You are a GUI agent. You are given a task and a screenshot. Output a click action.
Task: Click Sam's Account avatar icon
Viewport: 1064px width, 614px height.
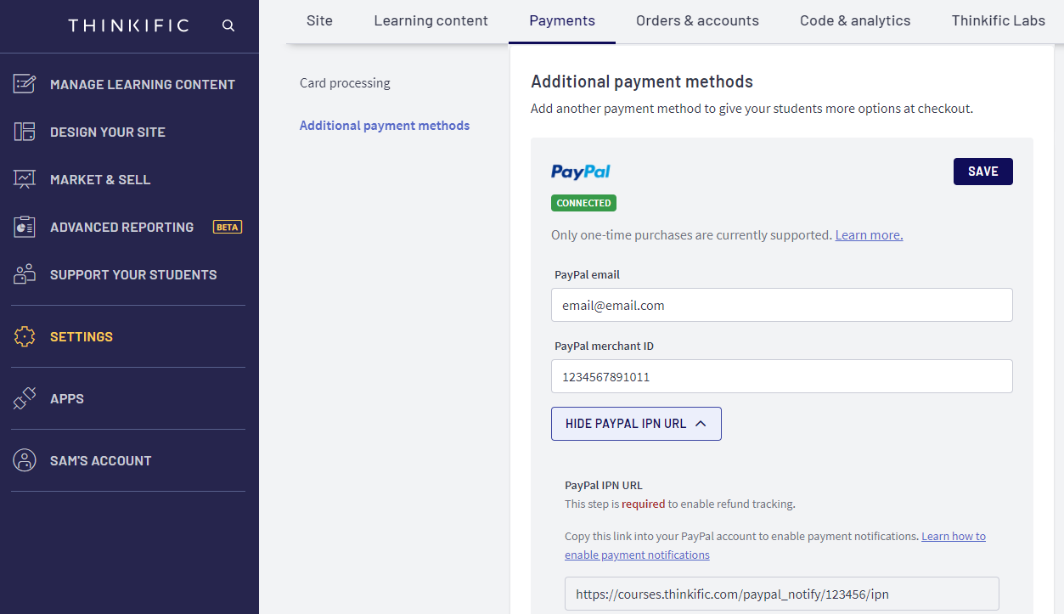pyautogui.click(x=25, y=460)
